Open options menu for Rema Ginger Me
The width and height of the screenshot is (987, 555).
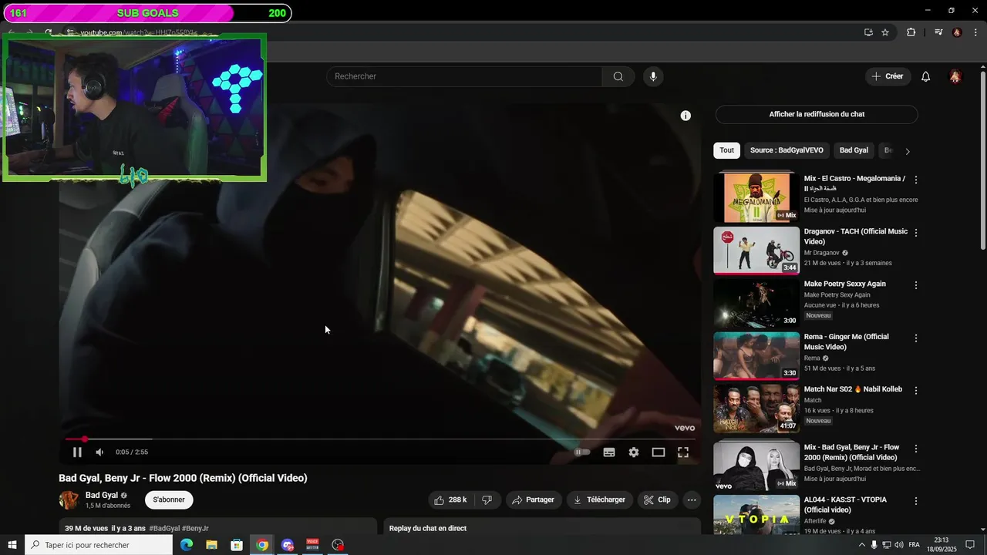pyautogui.click(x=916, y=338)
